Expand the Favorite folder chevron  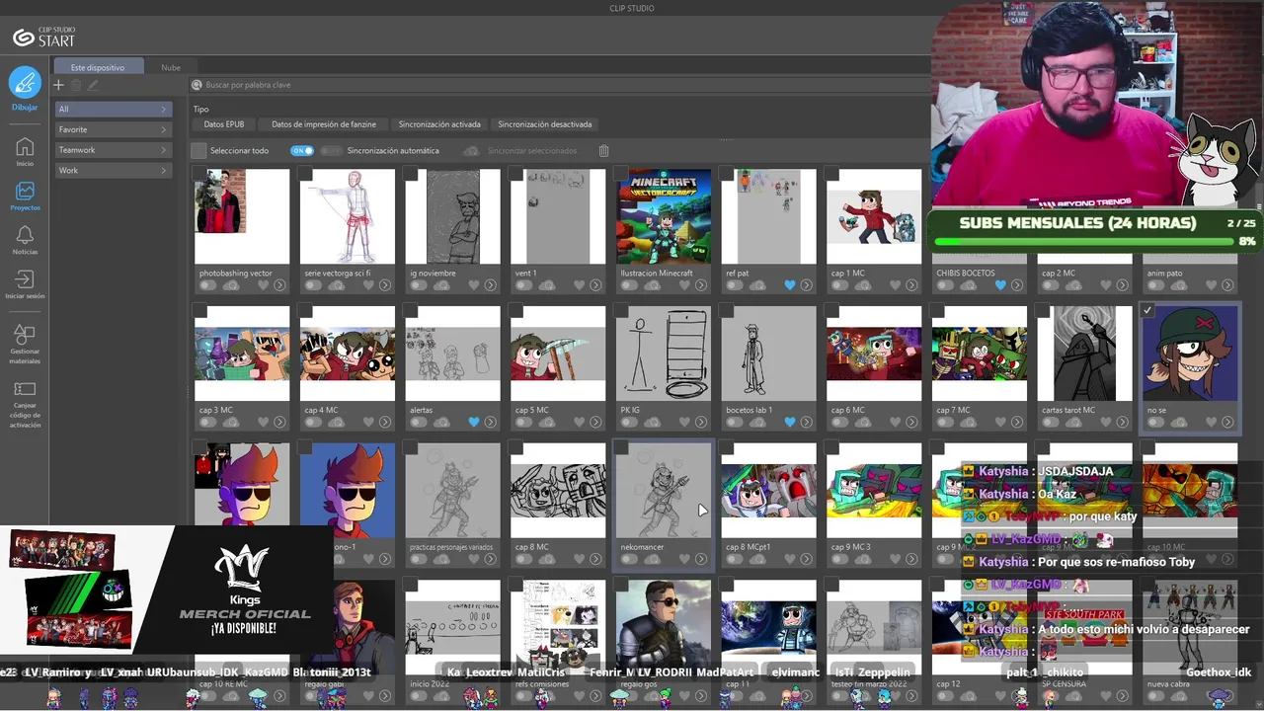[164, 129]
